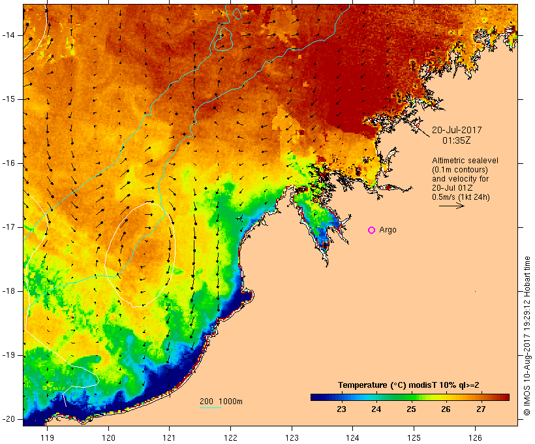Click the '0.5m/s (1kt 24h)' velocity text
The image size is (535, 444).
click(461, 197)
